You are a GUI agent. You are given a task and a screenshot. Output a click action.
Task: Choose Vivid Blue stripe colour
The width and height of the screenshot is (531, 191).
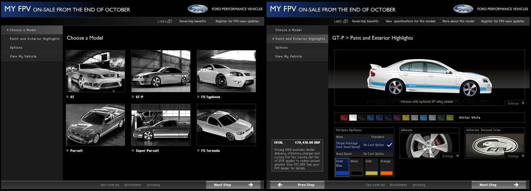pos(342,167)
